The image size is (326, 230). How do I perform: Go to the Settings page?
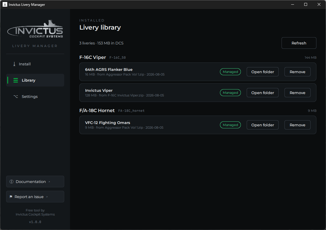click(x=35, y=96)
